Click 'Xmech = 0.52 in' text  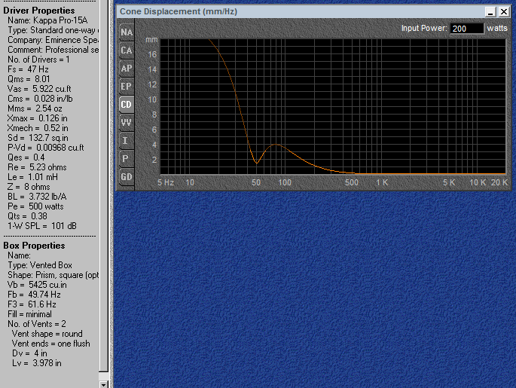(38, 128)
